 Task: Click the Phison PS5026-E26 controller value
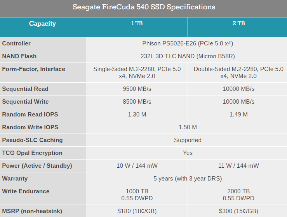point(188,43)
